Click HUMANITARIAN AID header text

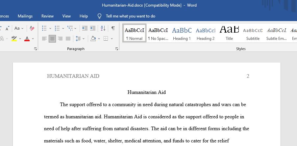pos(73,76)
